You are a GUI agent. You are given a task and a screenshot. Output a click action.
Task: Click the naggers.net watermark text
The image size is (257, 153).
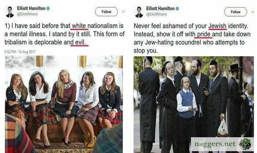[215, 144]
